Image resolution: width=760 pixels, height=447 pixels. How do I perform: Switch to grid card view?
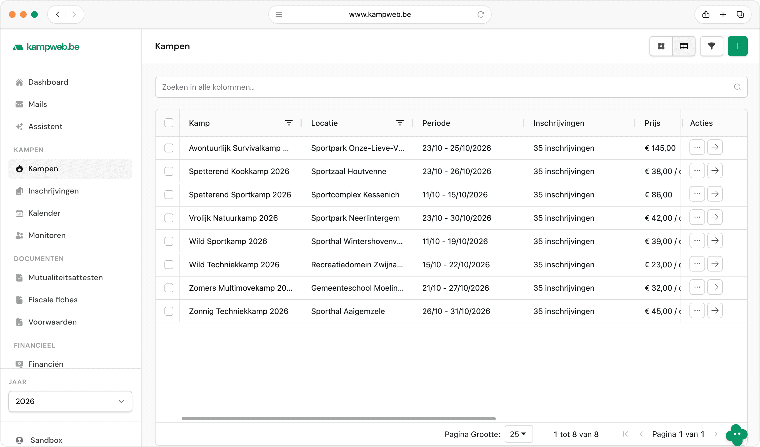click(x=661, y=46)
